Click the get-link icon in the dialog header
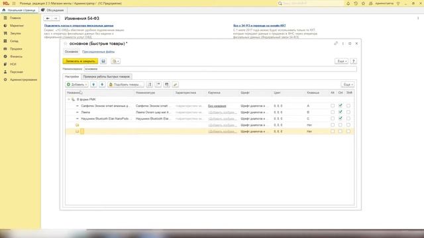424x238 pixels. pos(336,44)
